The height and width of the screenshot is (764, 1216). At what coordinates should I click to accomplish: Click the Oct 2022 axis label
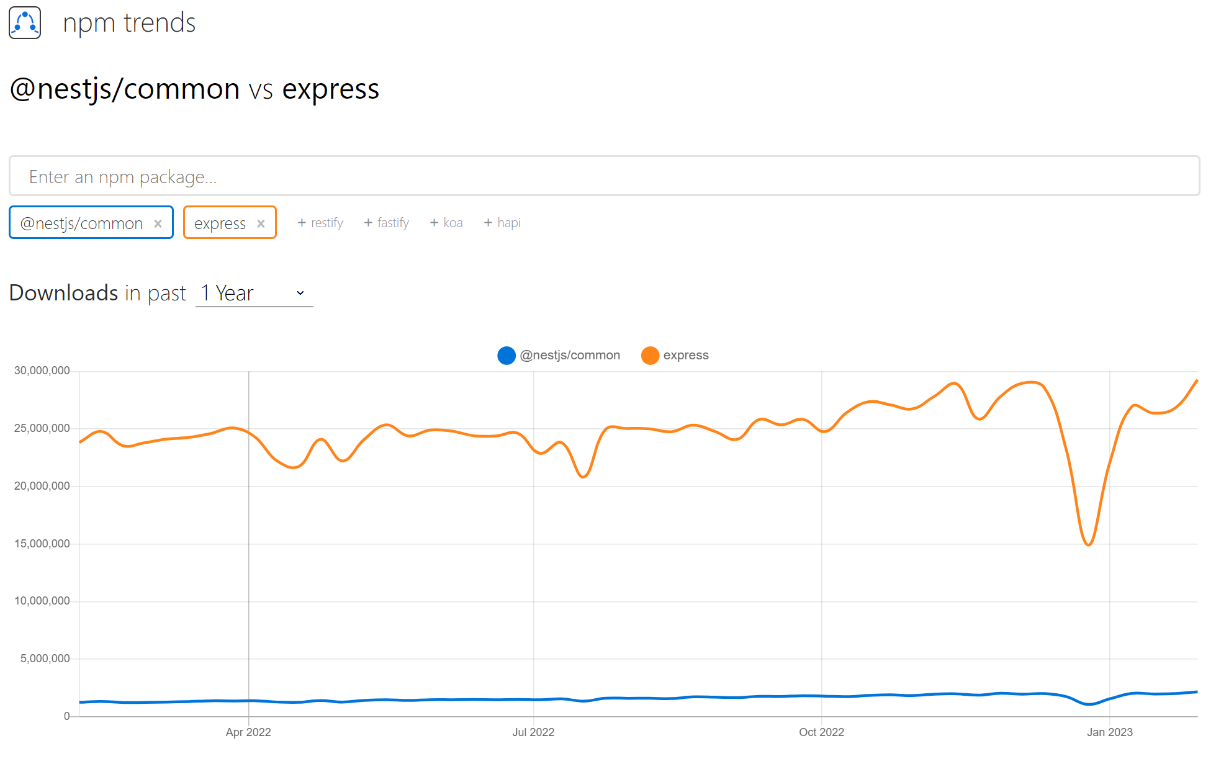(x=821, y=732)
